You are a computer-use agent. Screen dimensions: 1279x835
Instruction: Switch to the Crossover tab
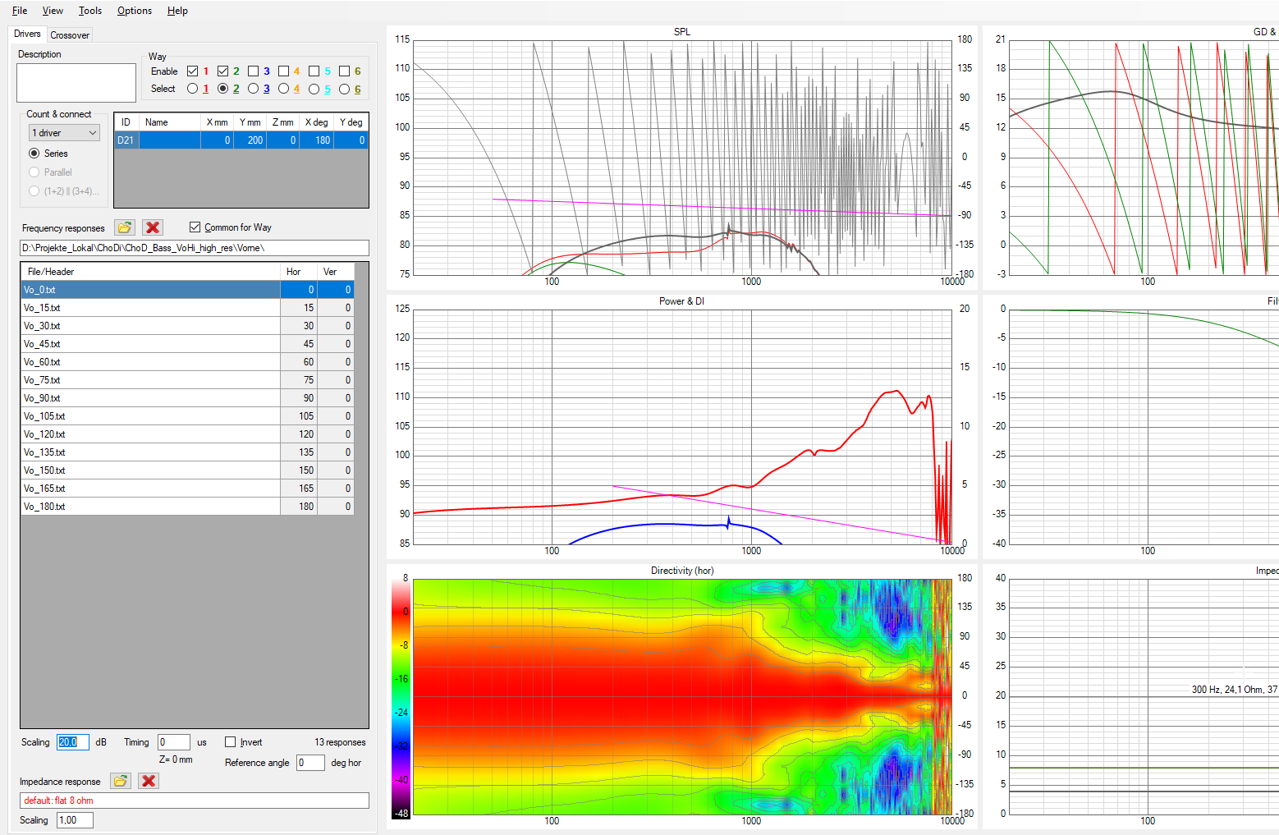[70, 35]
